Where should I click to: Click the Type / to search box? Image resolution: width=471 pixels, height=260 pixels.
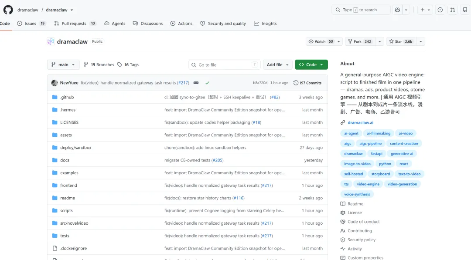coord(361,10)
